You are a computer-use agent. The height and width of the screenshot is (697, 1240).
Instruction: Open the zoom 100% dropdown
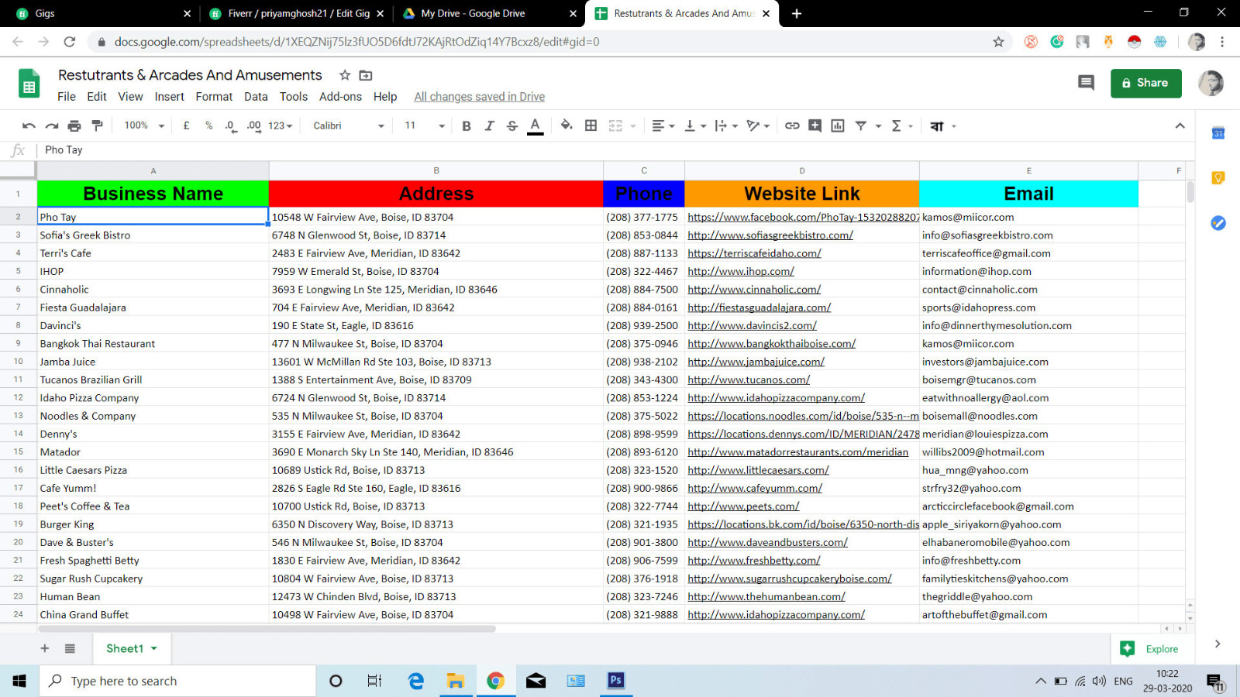tap(144, 125)
